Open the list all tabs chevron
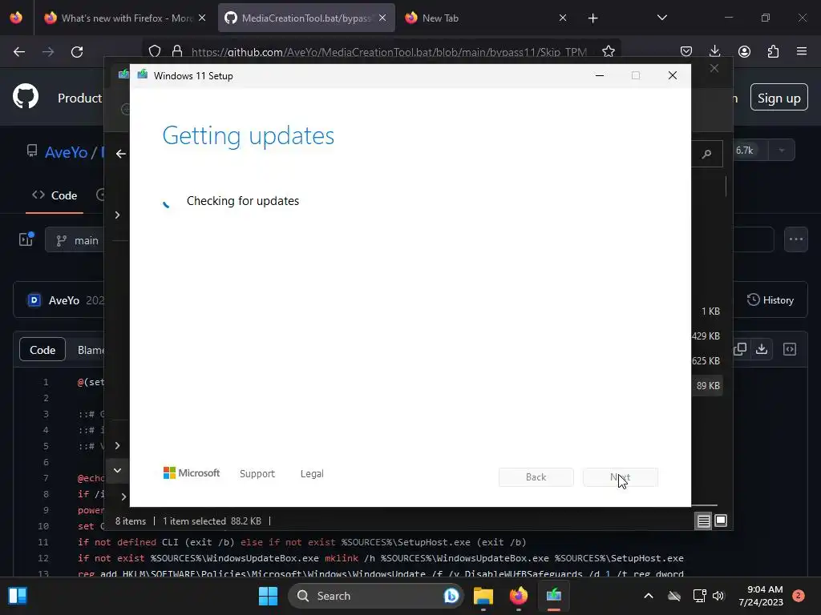The width and height of the screenshot is (821, 615). tap(662, 18)
